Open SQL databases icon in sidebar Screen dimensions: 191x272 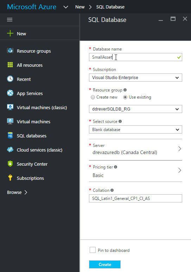click(x=10, y=136)
